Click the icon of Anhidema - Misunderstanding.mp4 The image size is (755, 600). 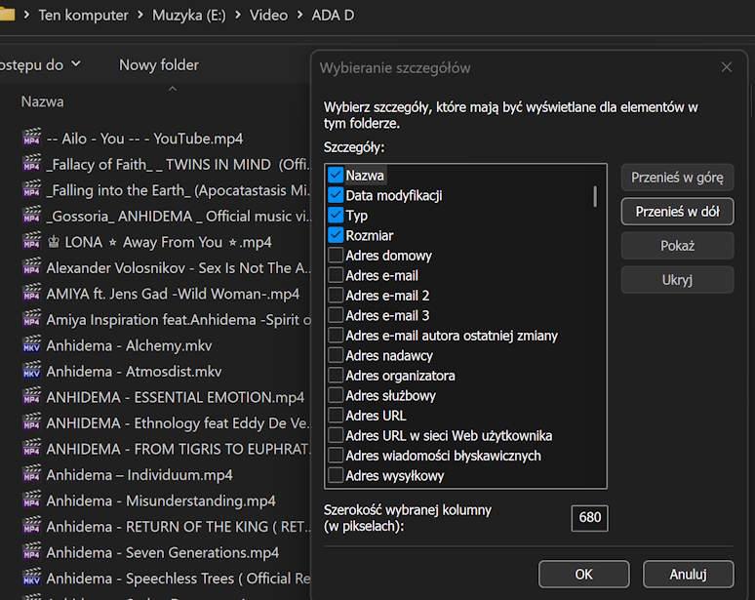point(31,500)
